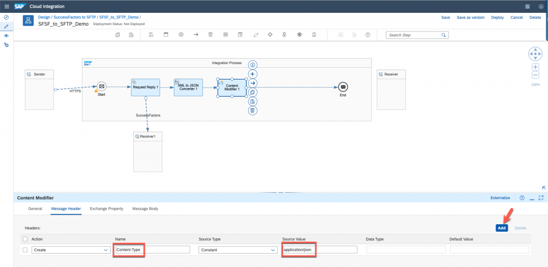Click the Save button

pyautogui.click(x=446, y=18)
